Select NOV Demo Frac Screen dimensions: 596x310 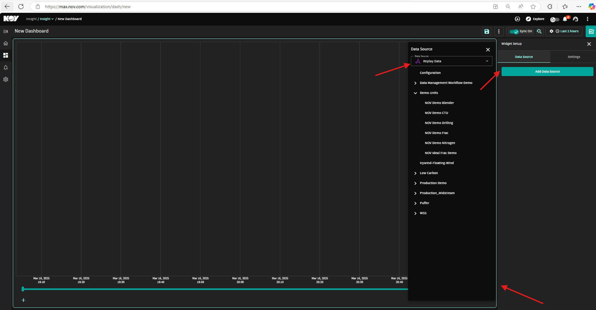(437, 133)
